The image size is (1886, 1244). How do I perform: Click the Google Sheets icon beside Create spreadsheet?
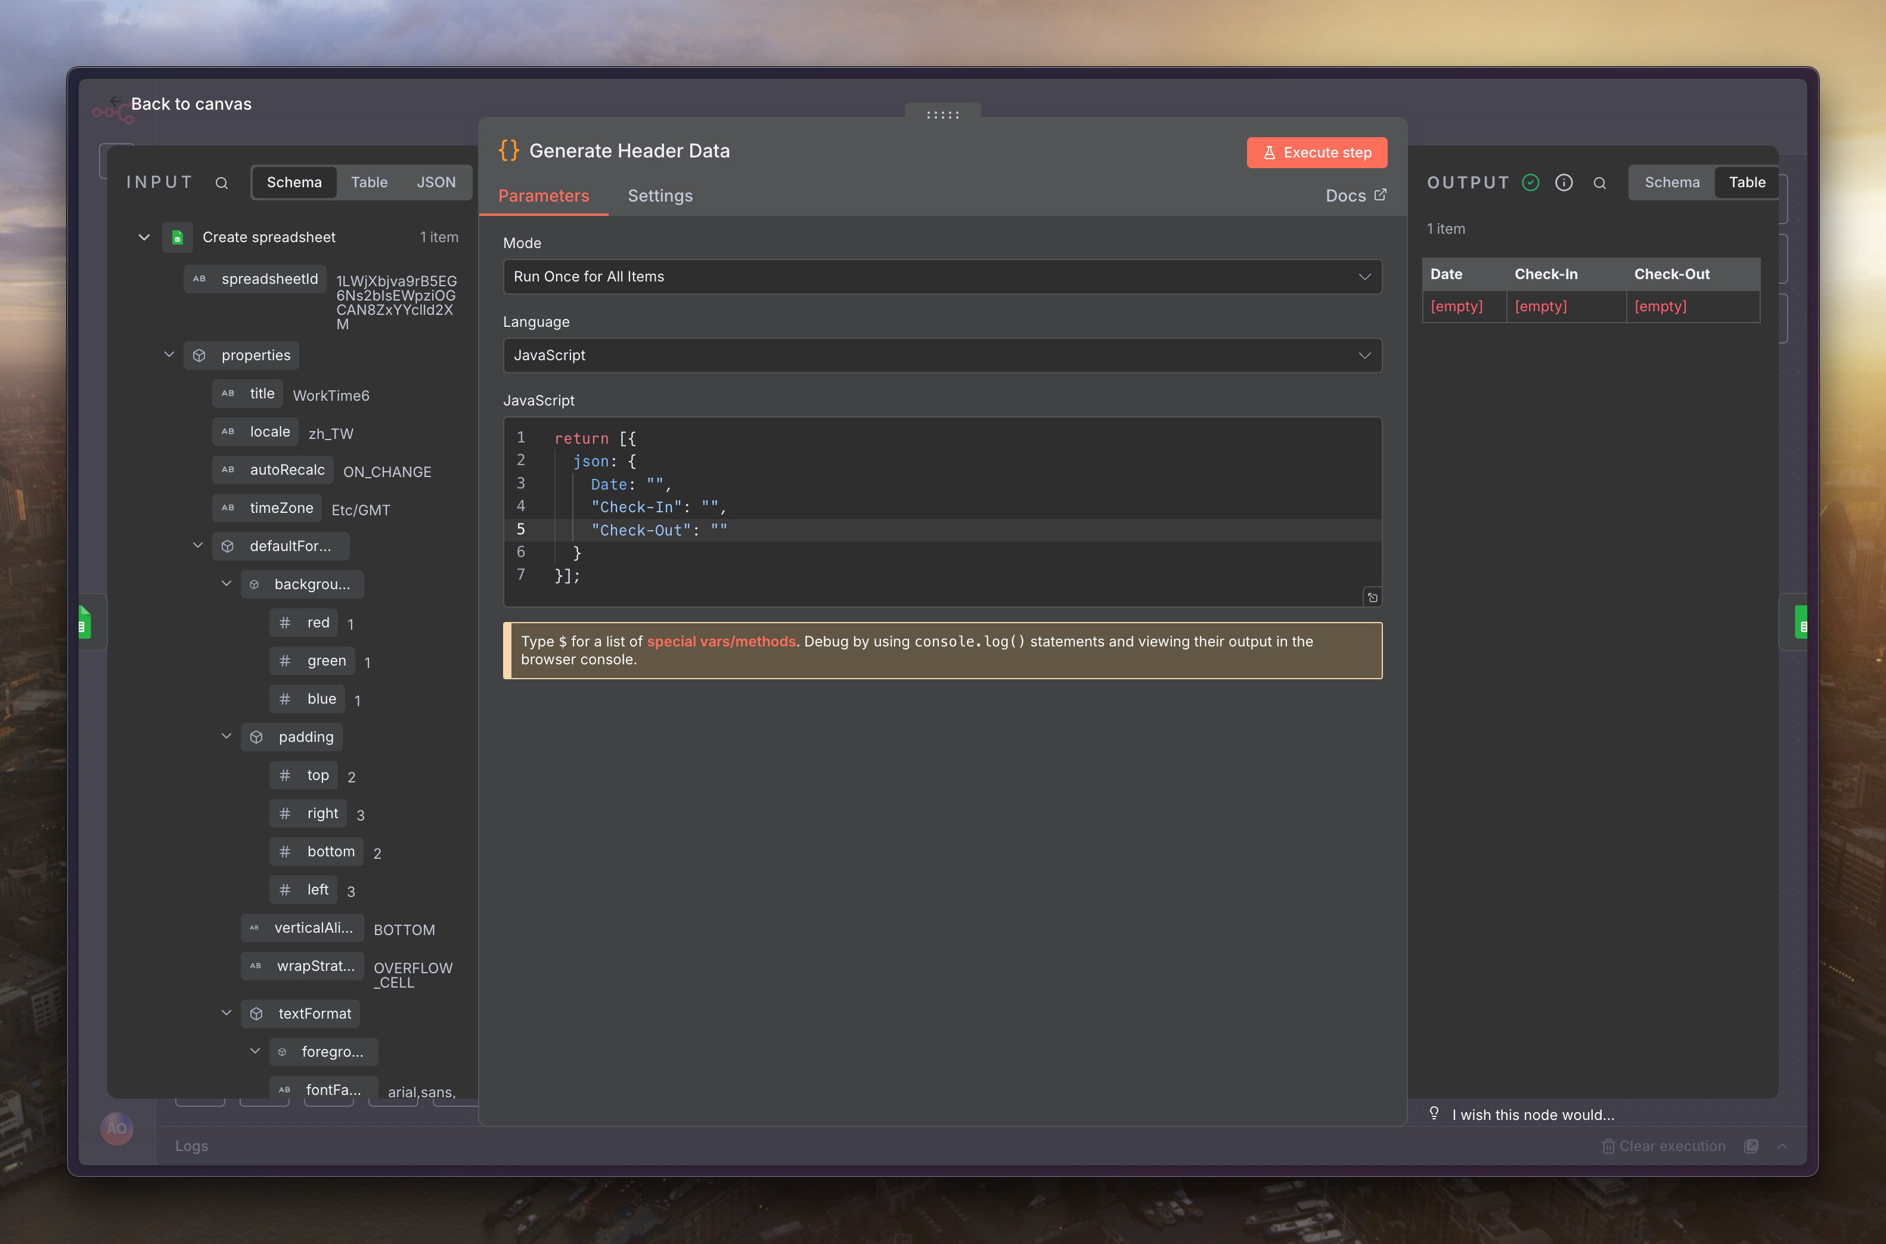click(178, 237)
